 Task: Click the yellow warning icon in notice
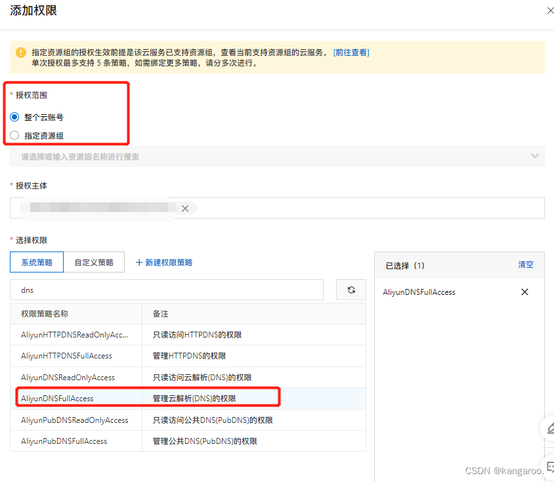21,53
